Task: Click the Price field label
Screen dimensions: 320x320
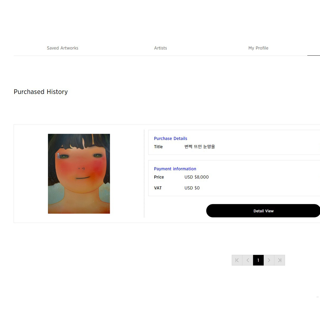Action: click(x=159, y=177)
